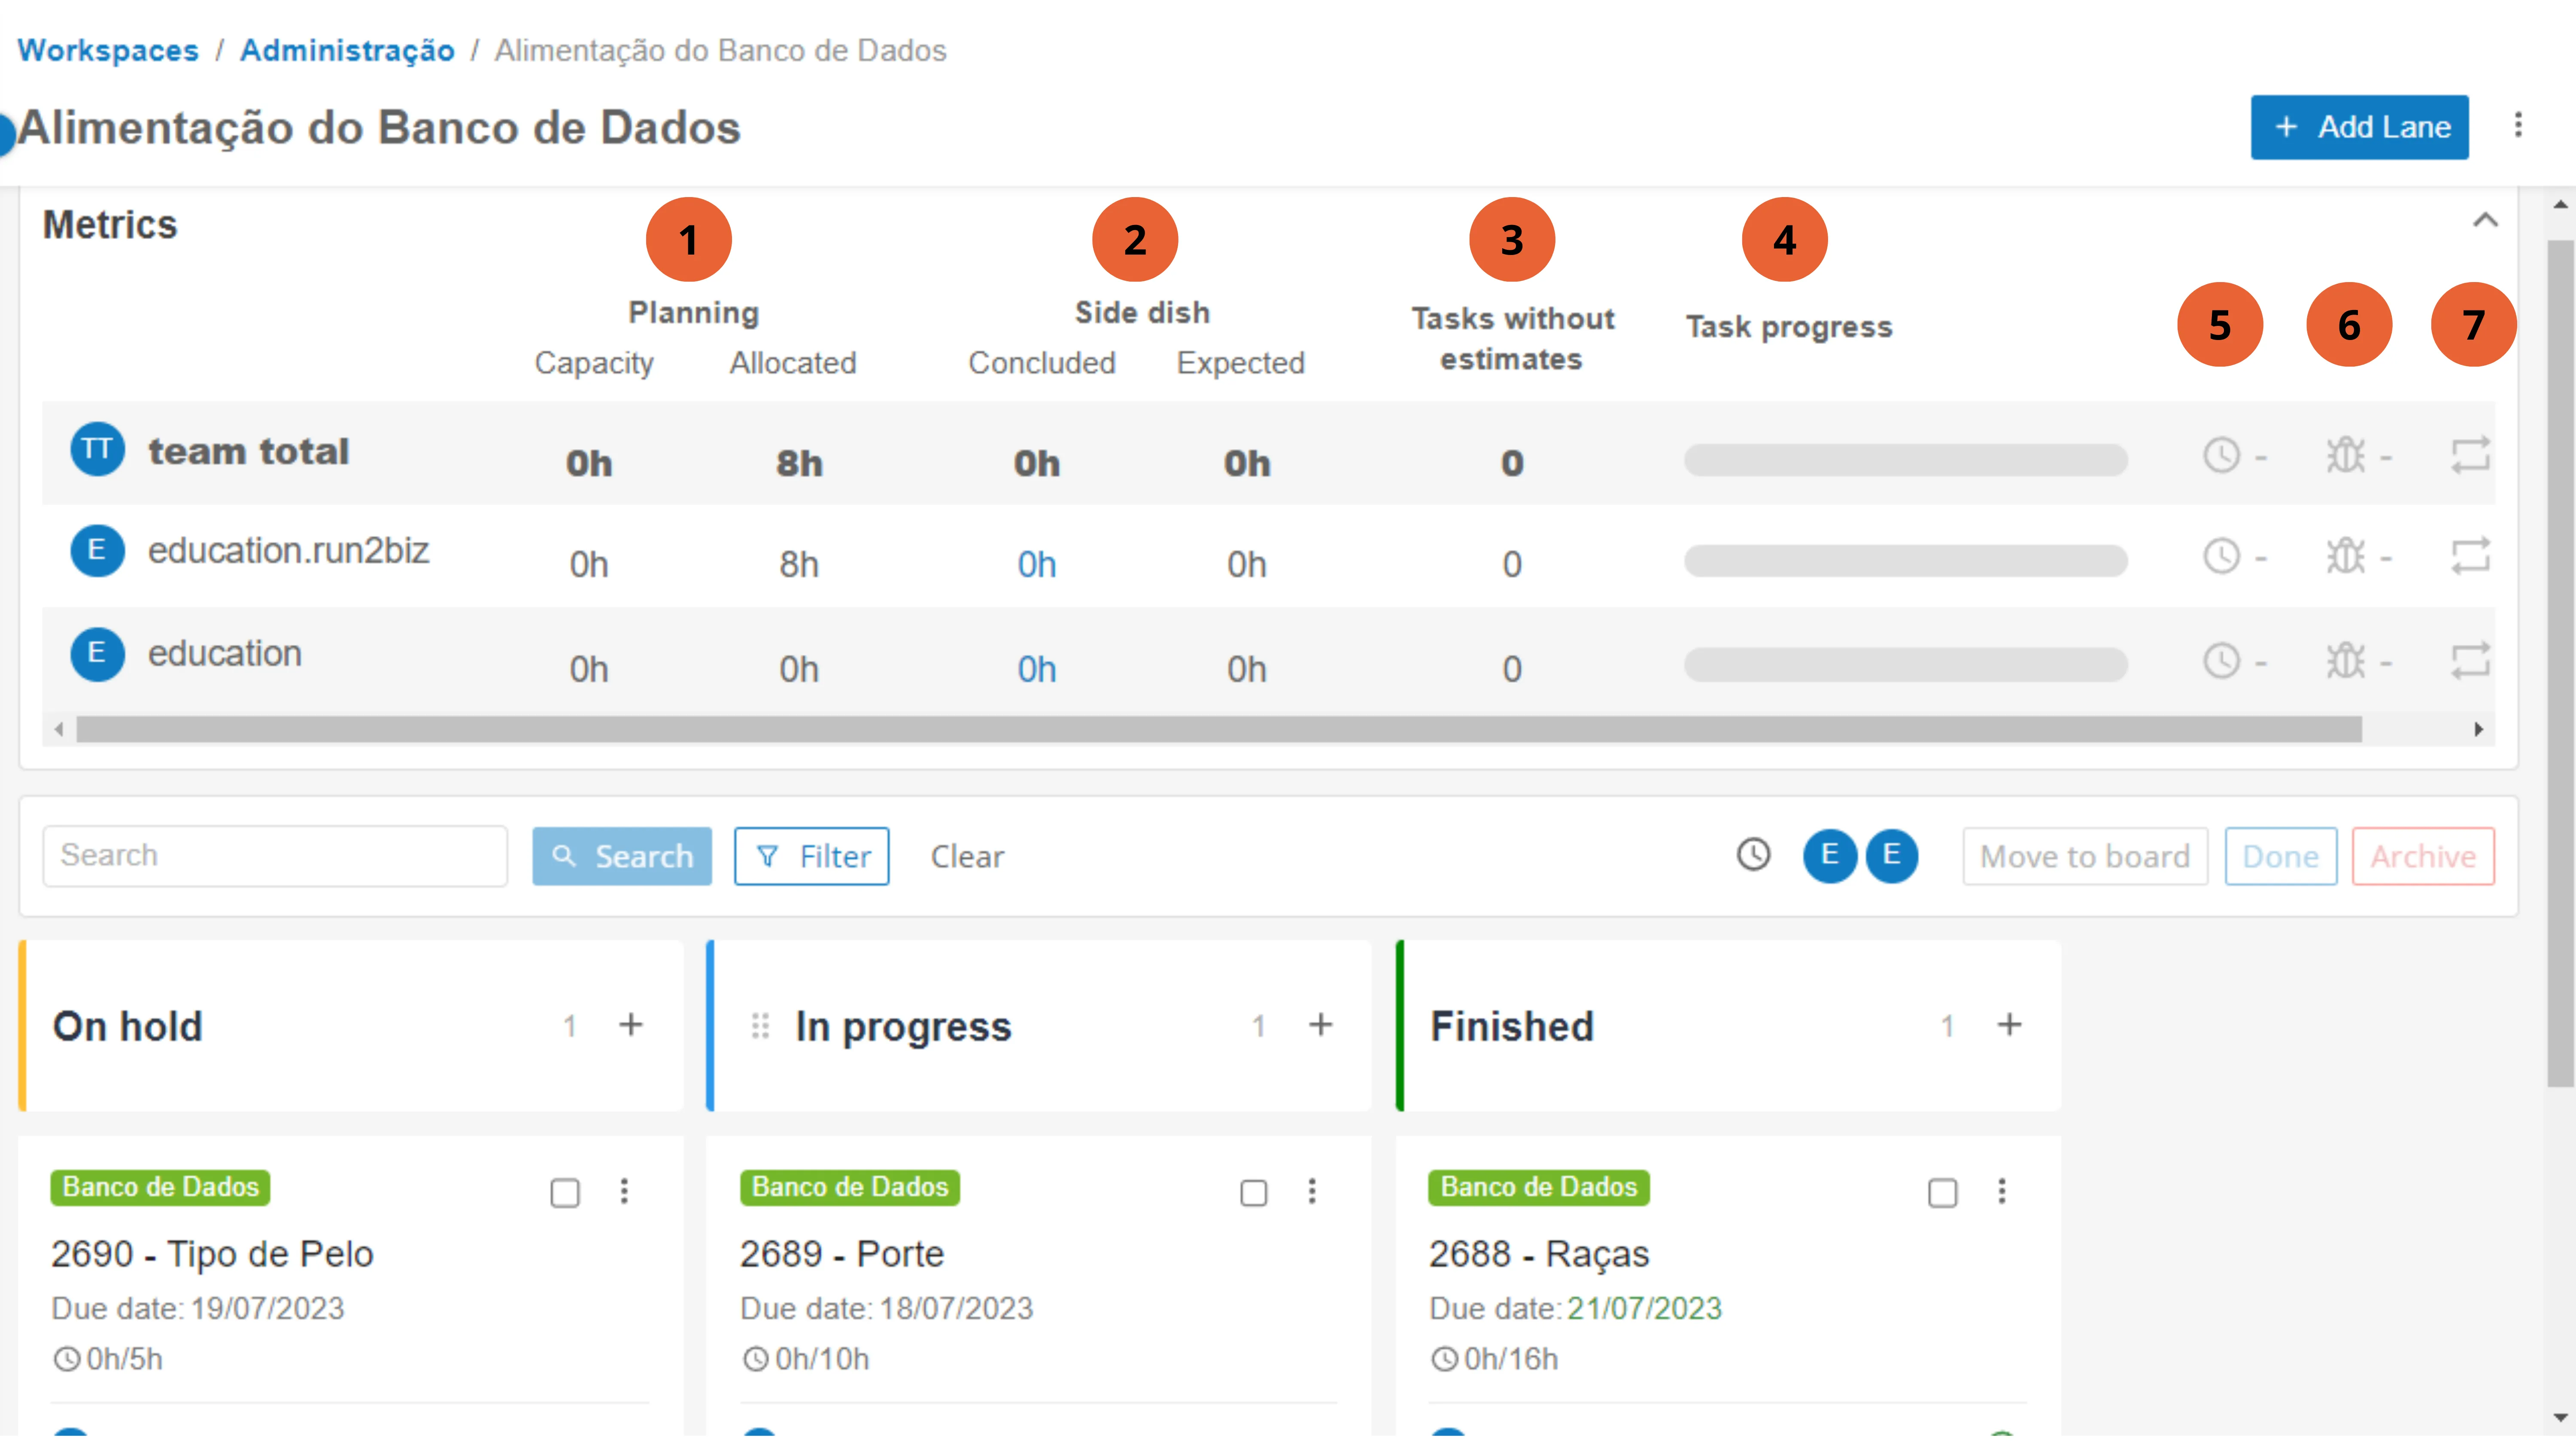Collapse the Metrics panel chevron
Viewport: 2576px width, 1449px height.
pyautogui.click(x=2485, y=220)
